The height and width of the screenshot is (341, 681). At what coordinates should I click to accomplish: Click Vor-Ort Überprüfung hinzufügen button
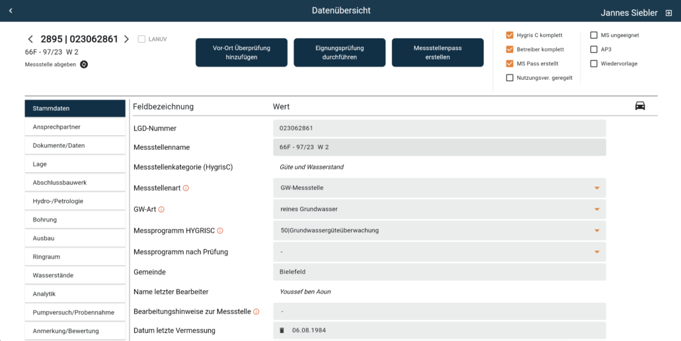point(241,53)
